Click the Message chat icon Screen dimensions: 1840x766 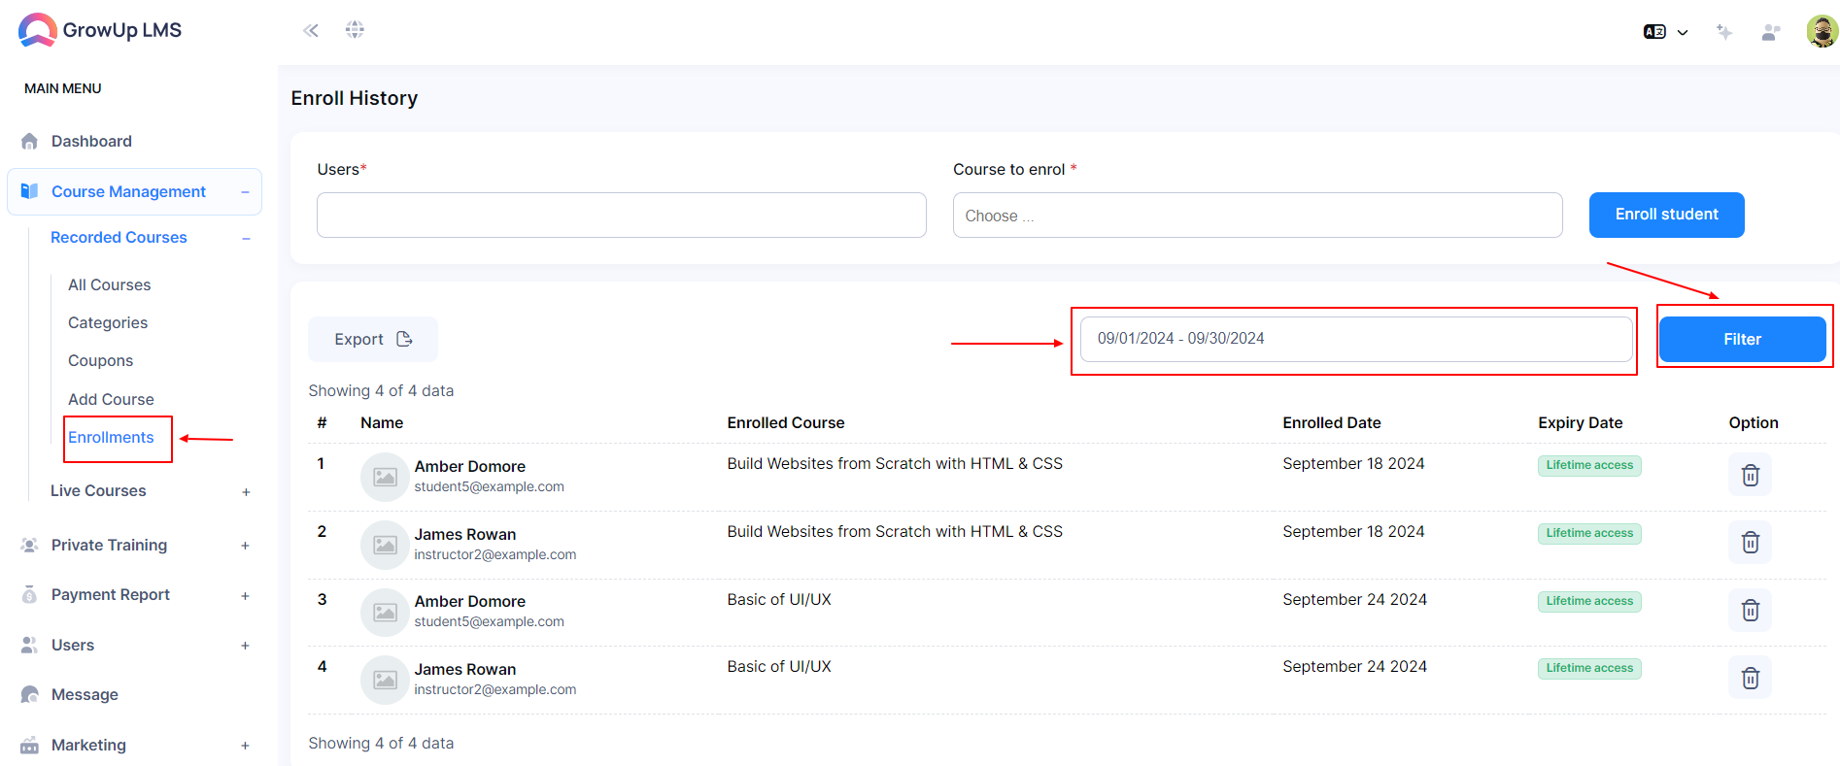click(x=29, y=694)
